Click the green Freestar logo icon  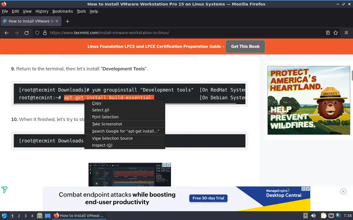pos(4,190)
